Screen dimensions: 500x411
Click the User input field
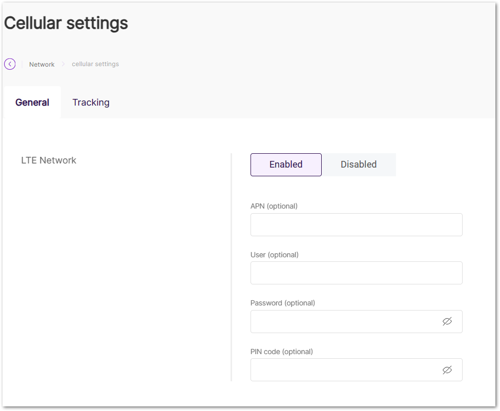(356, 273)
